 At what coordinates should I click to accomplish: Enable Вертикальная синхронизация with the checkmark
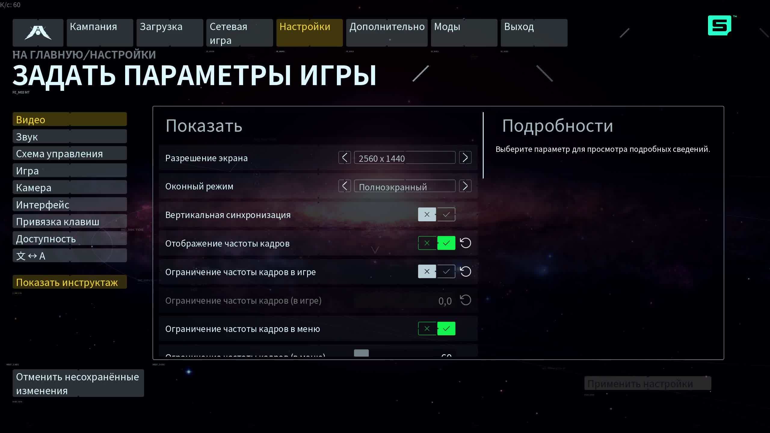pos(446,214)
